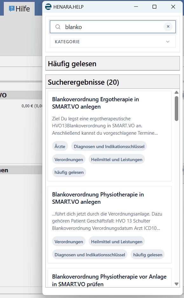Screen dimensions: 184x298
Task: Click the HENARA.HELP logo icon
Action: point(48,7)
